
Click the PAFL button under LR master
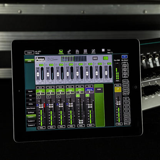(119, 124)
